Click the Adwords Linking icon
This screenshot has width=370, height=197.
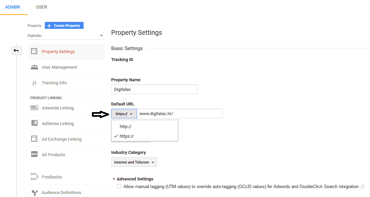click(34, 108)
